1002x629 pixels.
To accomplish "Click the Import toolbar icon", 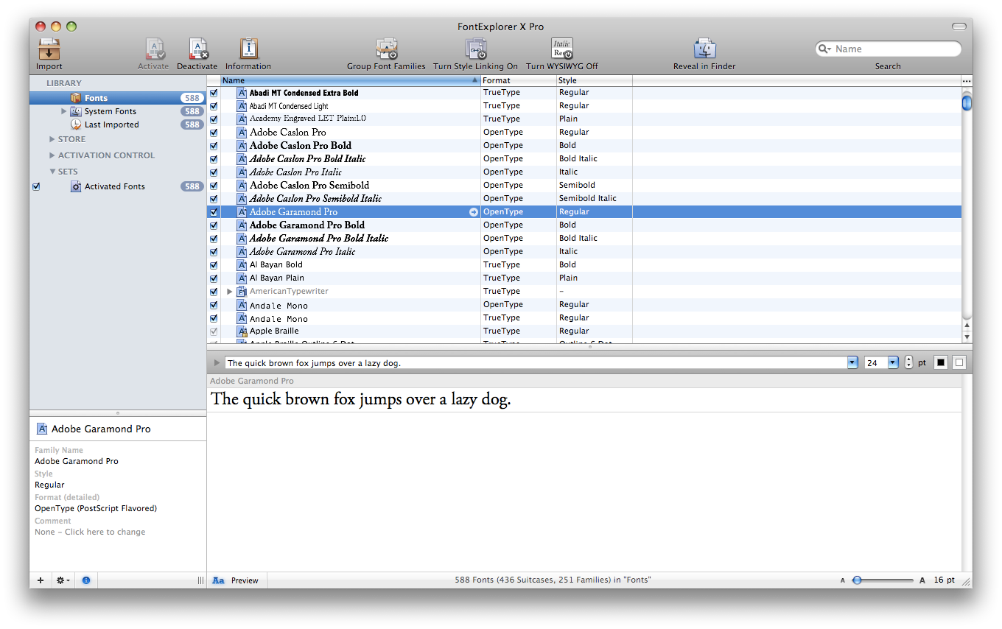I will (x=49, y=49).
